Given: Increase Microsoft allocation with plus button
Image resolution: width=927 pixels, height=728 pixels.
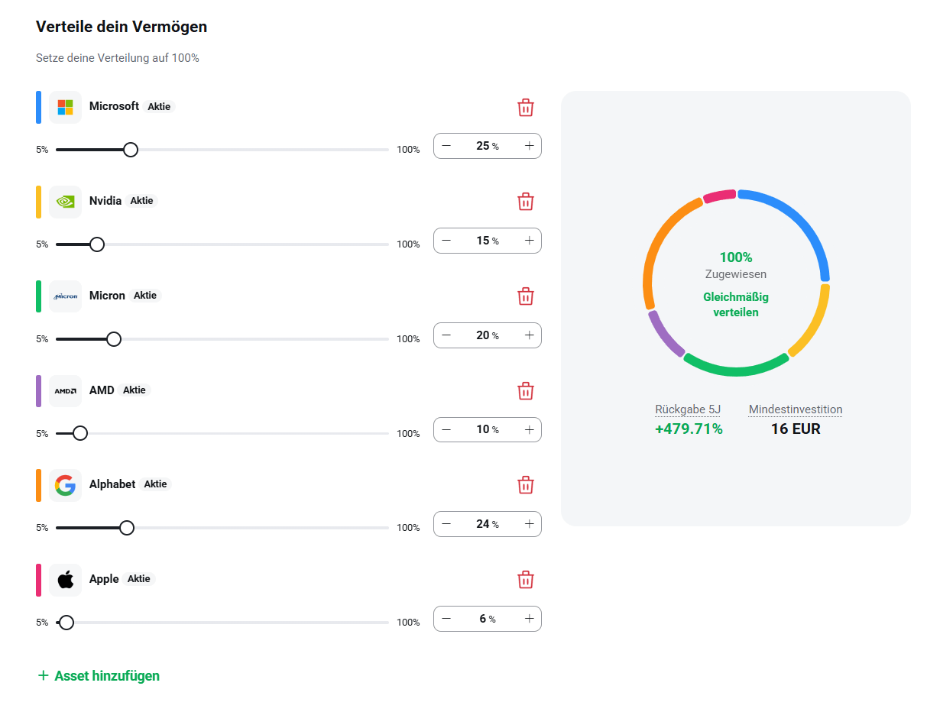Looking at the screenshot, I should (529, 146).
